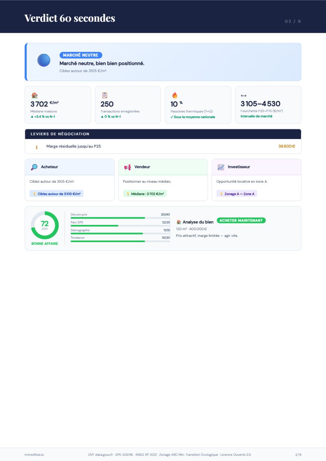Click the 36 600 € amount
Screen dimensions: 326x461
[287, 146]
